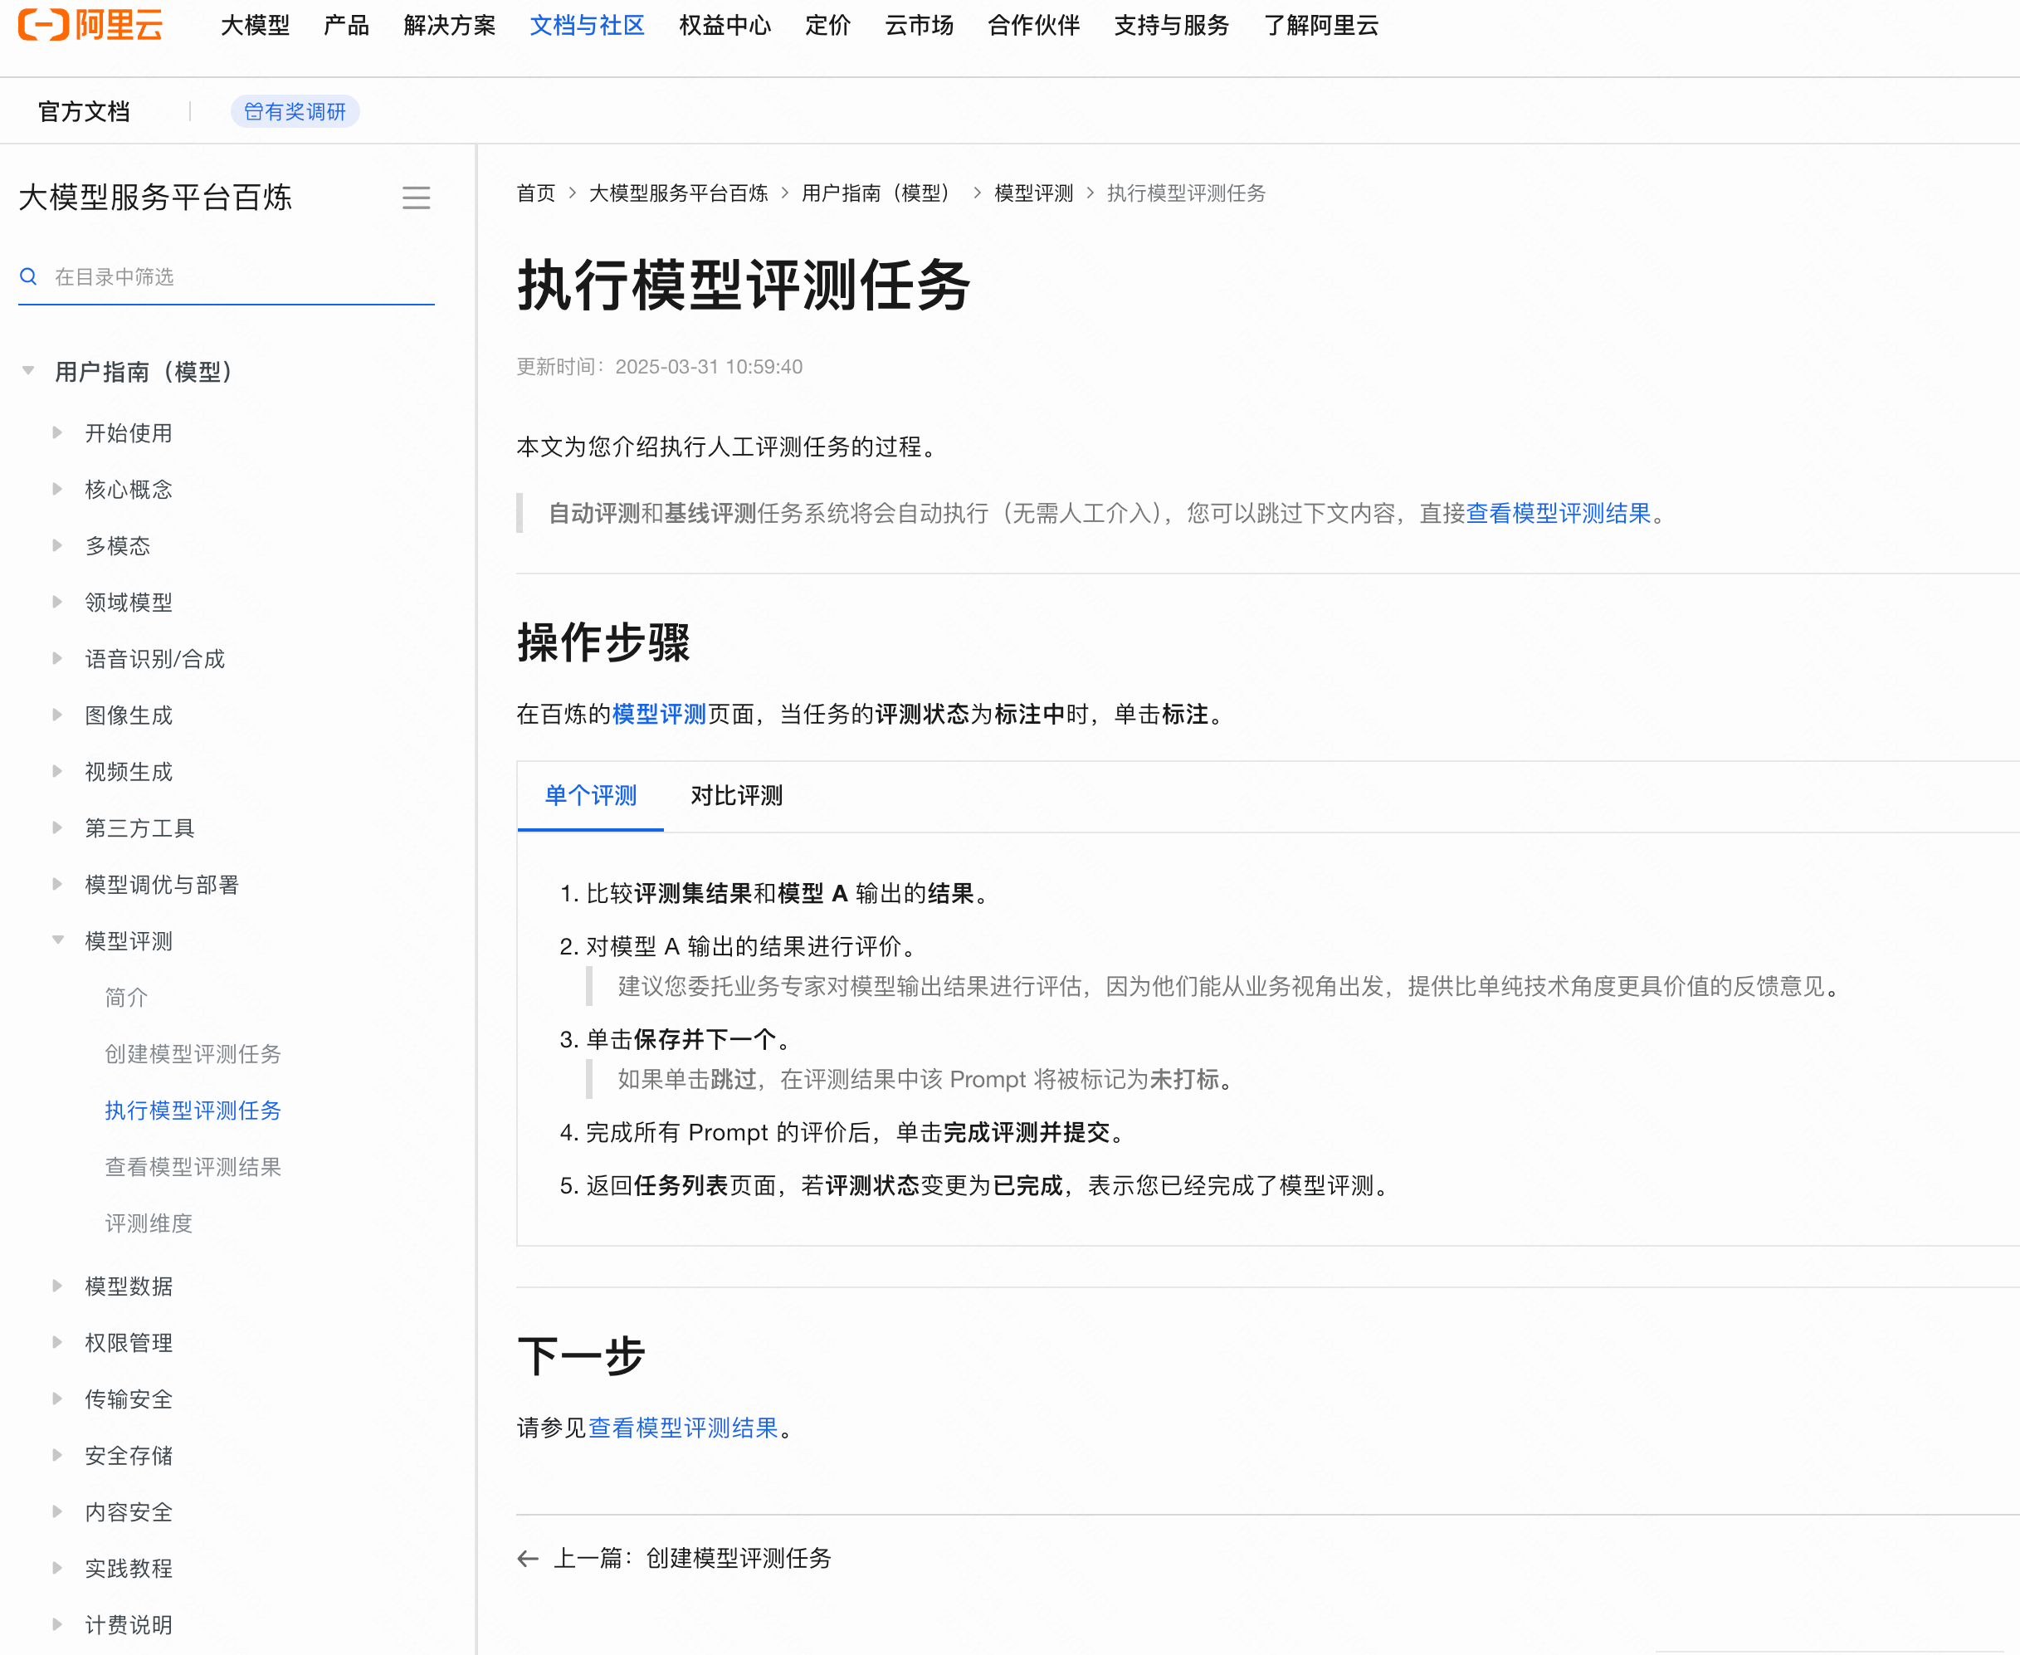Expand the 开始使用 tree item

[57, 432]
